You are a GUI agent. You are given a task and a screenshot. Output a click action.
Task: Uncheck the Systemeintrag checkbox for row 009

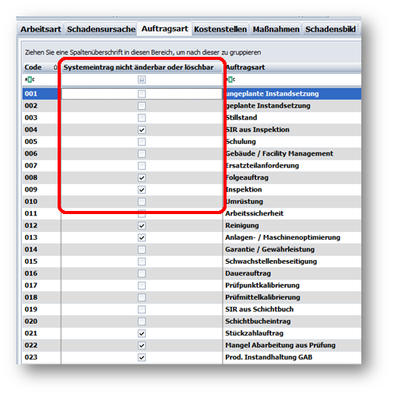(x=142, y=190)
